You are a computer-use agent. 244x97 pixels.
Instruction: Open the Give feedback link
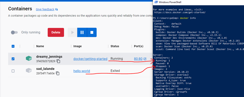pyautogui.click(x=45, y=9)
